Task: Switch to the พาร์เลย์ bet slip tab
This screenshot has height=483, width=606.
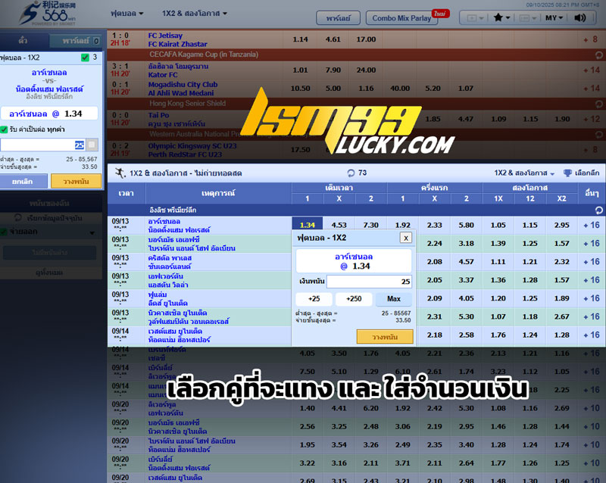Action: (x=77, y=41)
